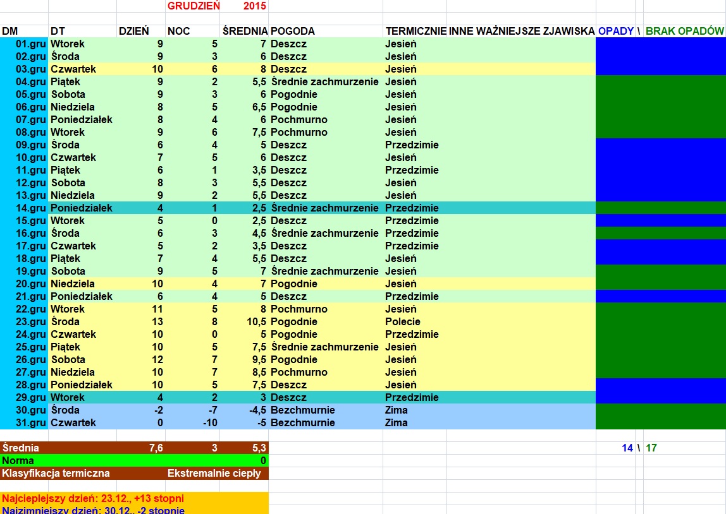Click the Zima cell for 30.gru
This screenshot has width=726, height=514.
coord(397,410)
